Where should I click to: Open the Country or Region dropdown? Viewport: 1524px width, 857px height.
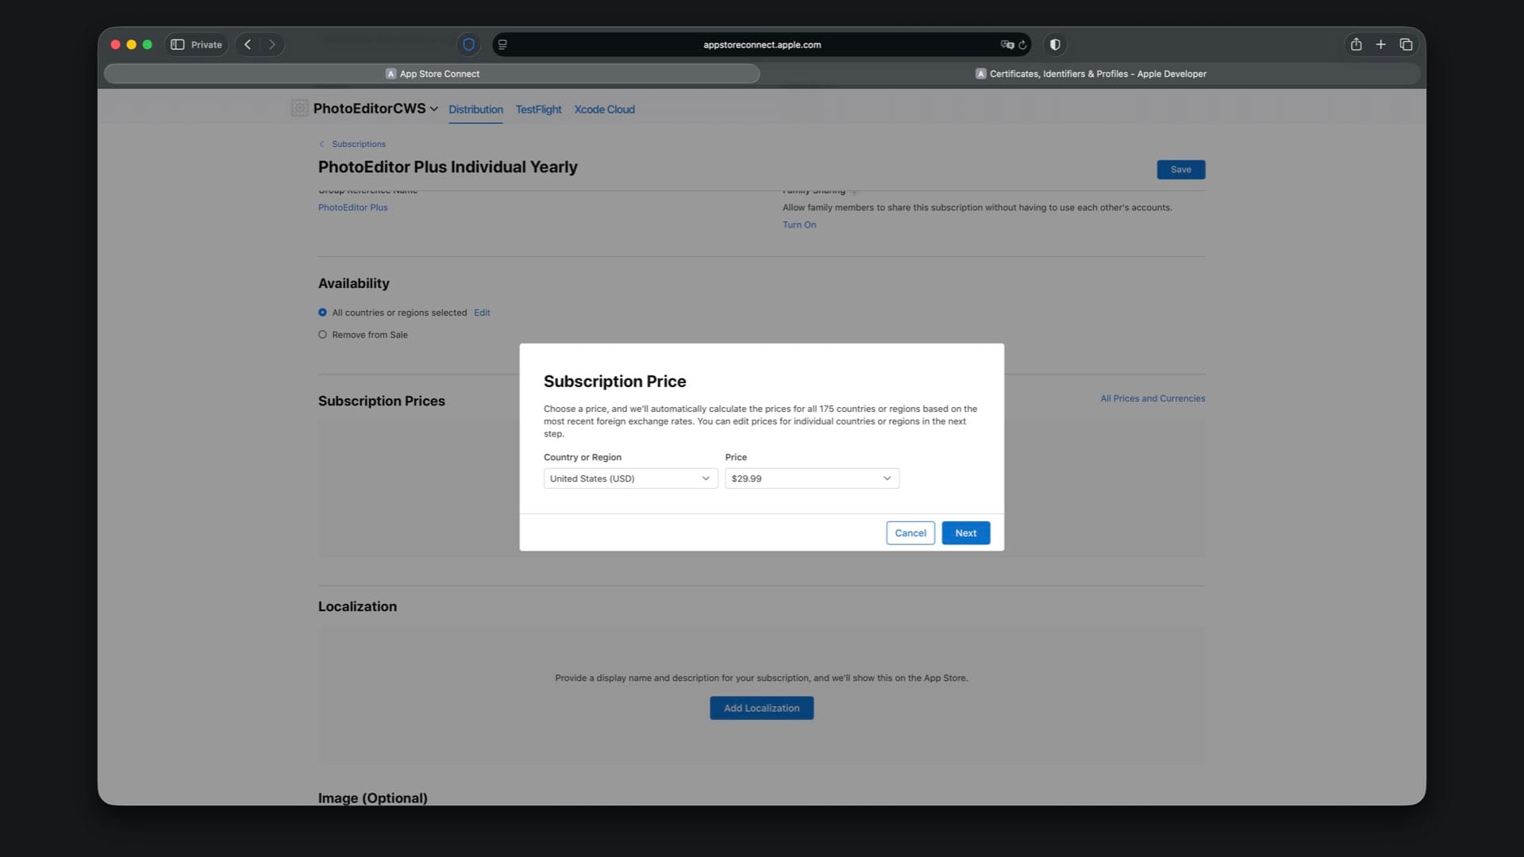(x=630, y=478)
